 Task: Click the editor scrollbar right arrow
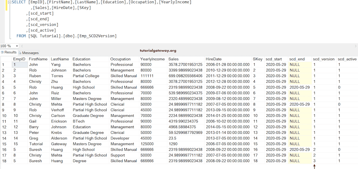[x=356, y=46]
